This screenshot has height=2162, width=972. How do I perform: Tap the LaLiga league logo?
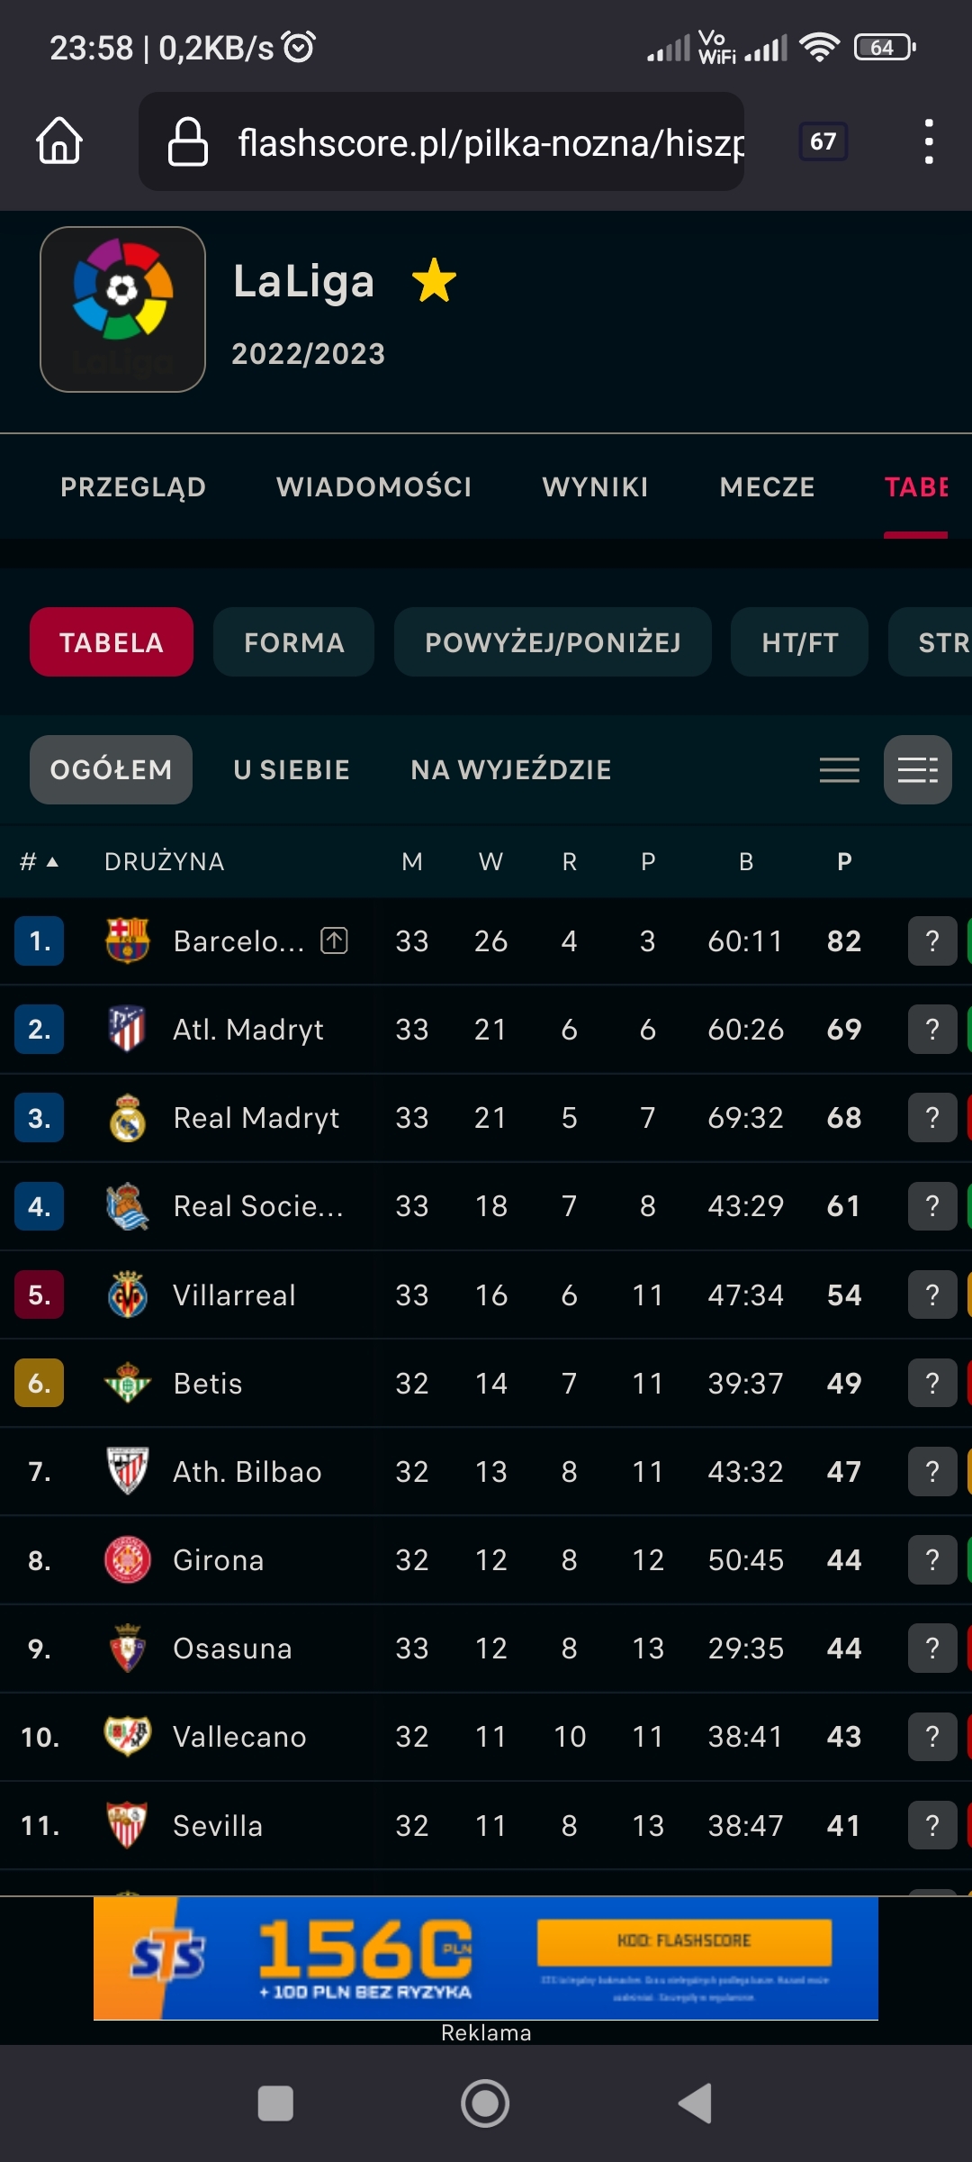(x=122, y=309)
